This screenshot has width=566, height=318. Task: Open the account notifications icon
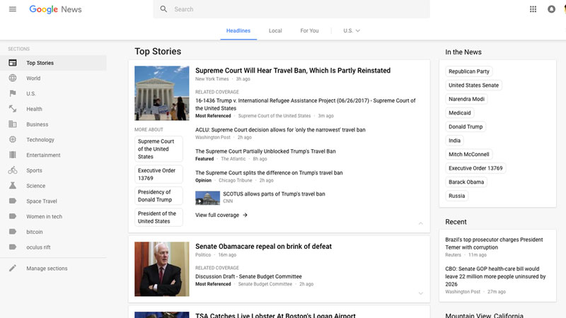pyautogui.click(x=551, y=9)
